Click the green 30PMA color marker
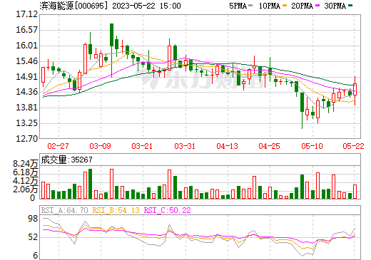The width and height of the screenshot is (371, 260). click(x=350, y=6)
